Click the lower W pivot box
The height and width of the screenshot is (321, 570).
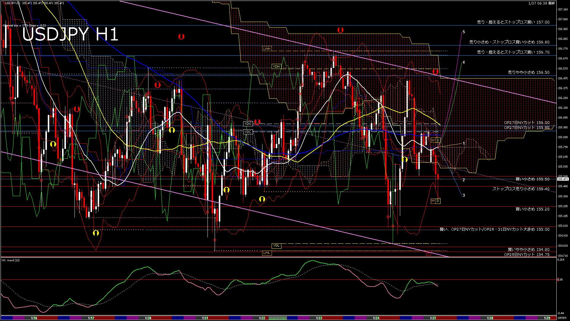tap(433, 201)
